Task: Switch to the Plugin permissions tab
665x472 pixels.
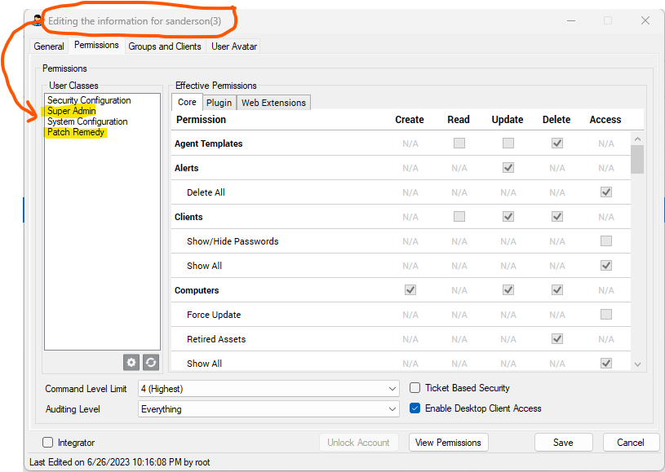Action: (x=219, y=102)
